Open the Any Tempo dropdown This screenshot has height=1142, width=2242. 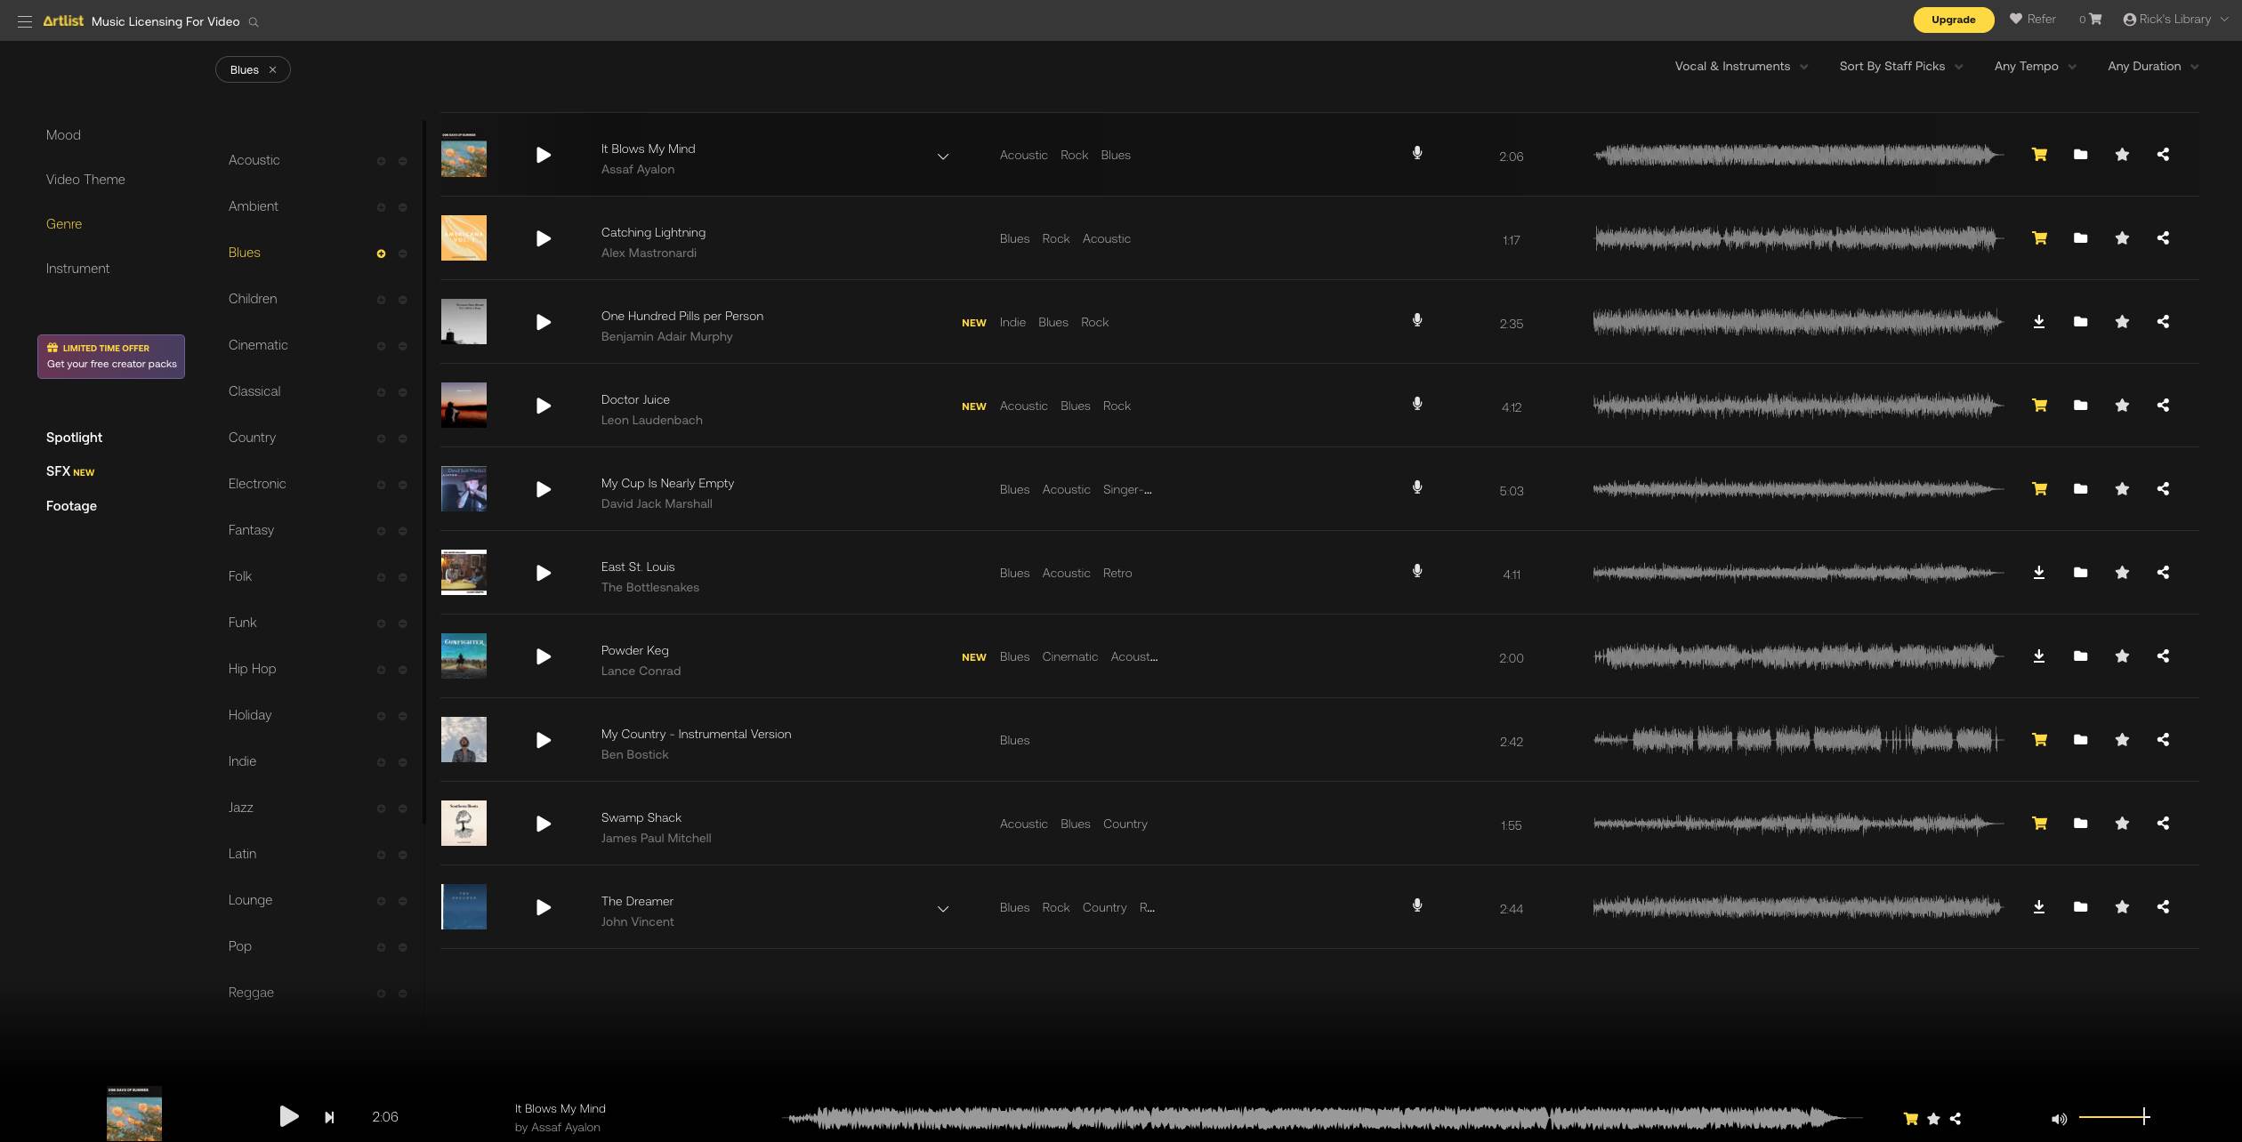[2034, 67]
